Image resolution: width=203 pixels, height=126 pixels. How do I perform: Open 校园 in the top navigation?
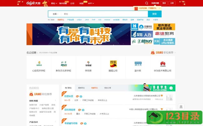pos(82,3)
